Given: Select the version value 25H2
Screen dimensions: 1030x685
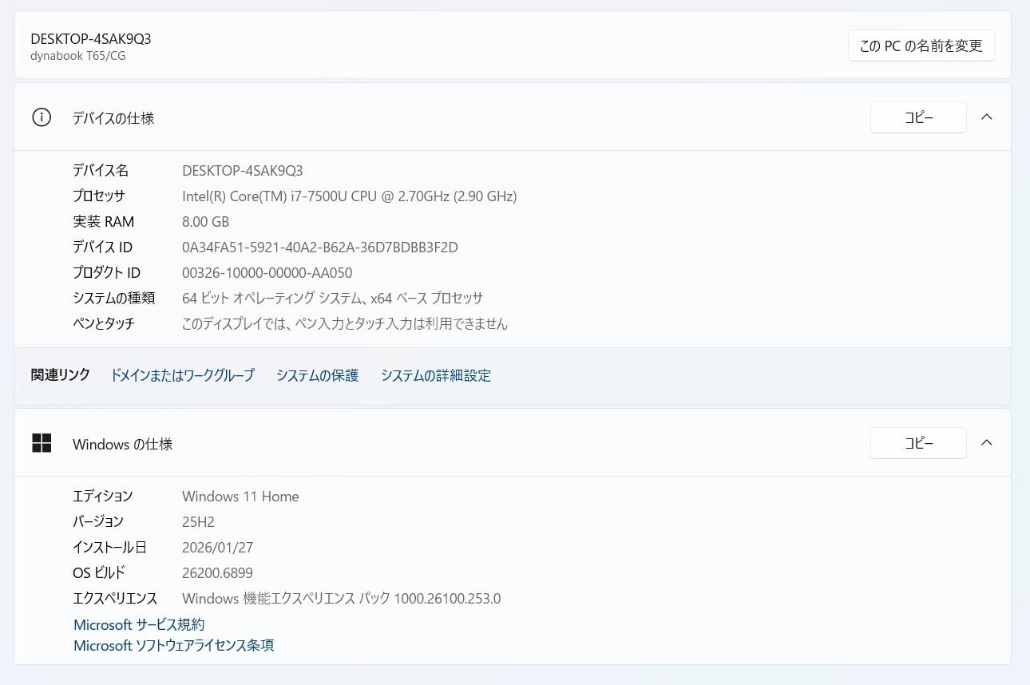Looking at the screenshot, I should (x=198, y=522).
